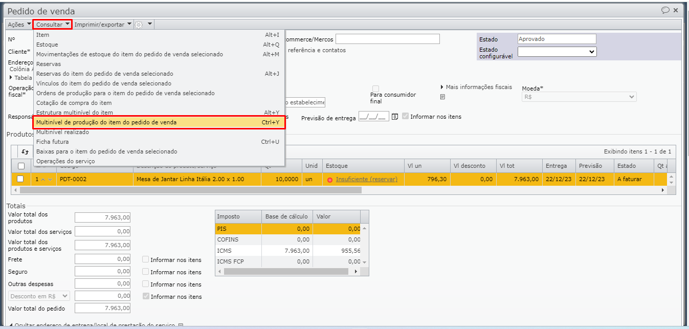This screenshot has width=689, height=329.
Task: Click the refresh icon in products grid
Action: pyautogui.click(x=25, y=152)
